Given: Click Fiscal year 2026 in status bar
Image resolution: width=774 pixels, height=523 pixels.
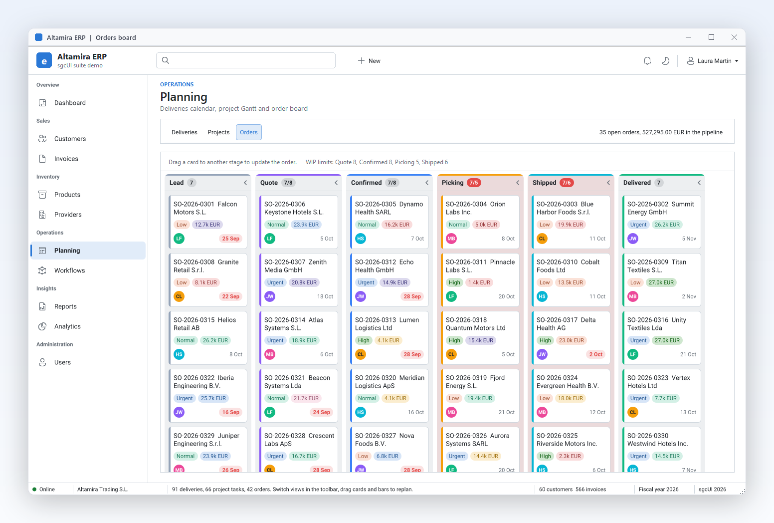Looking at the screenshot, I should 658,490.
